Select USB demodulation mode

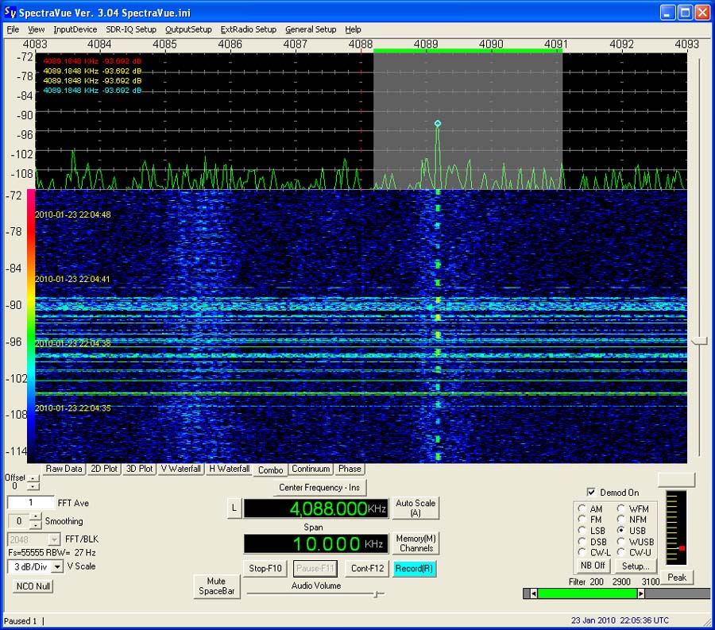620,531
